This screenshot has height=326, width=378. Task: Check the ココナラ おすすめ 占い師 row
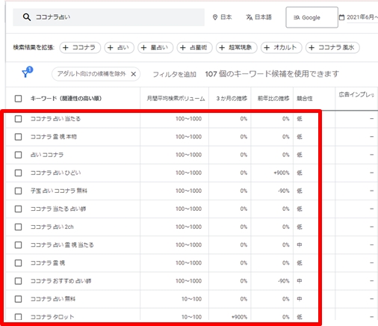(18, 281)
